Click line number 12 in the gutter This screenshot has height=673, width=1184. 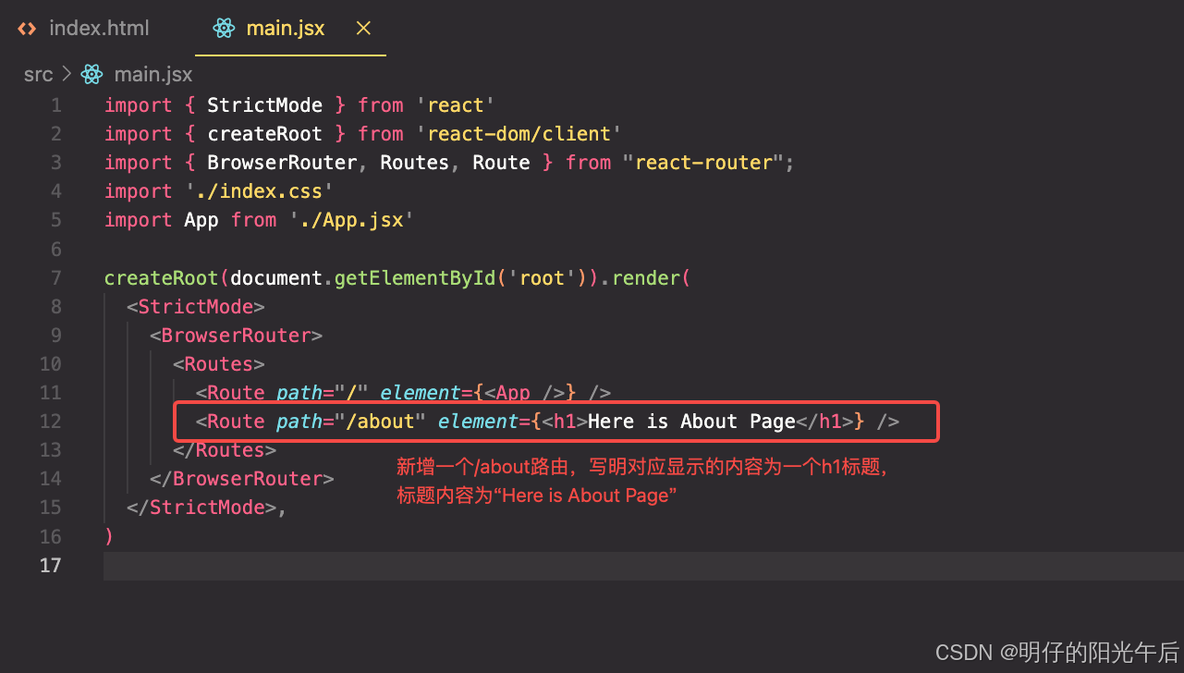point(50,422)
